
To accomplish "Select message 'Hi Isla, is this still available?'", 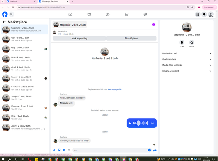I will (x=72, y=98).
